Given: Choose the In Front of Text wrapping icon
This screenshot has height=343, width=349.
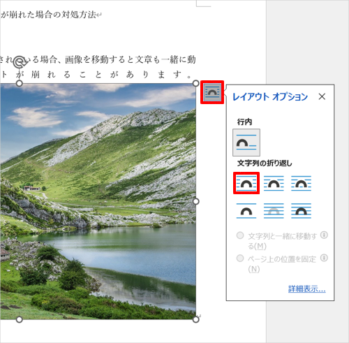Looking at the screenshot, I should point(301,211).
